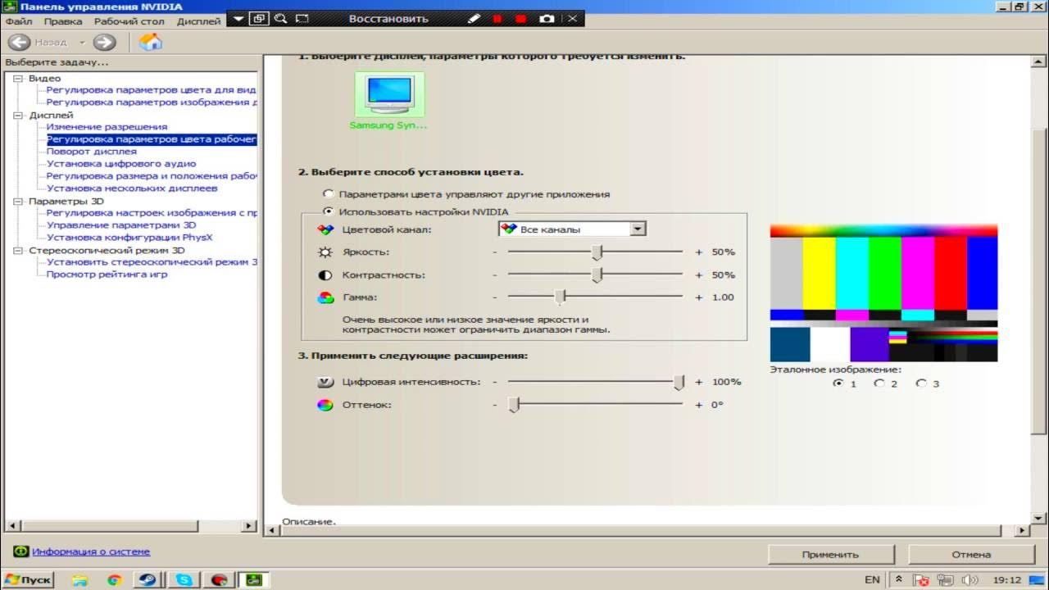Click the recorder magnifier zoom icon
1049x590 pixels.
click(x=280, y=18)
